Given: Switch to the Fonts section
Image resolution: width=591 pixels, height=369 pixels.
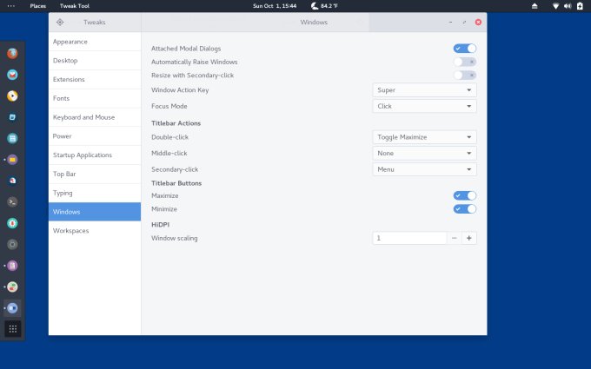Looking at the screenshot, I should click(x=95, y=98).
